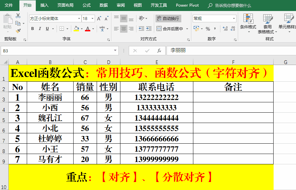The height and width of the screenshot is (190, 296).
Task: Select the Format Painter brush icon
Action: click(18, 31)
